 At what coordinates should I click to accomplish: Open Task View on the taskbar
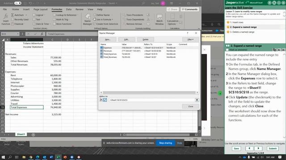coord(17,157)
